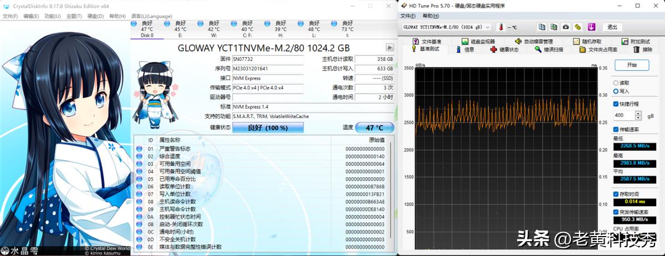
Task: Click status orb of attribute 01 严重警告标志
Action: click(x=139, y=149)
